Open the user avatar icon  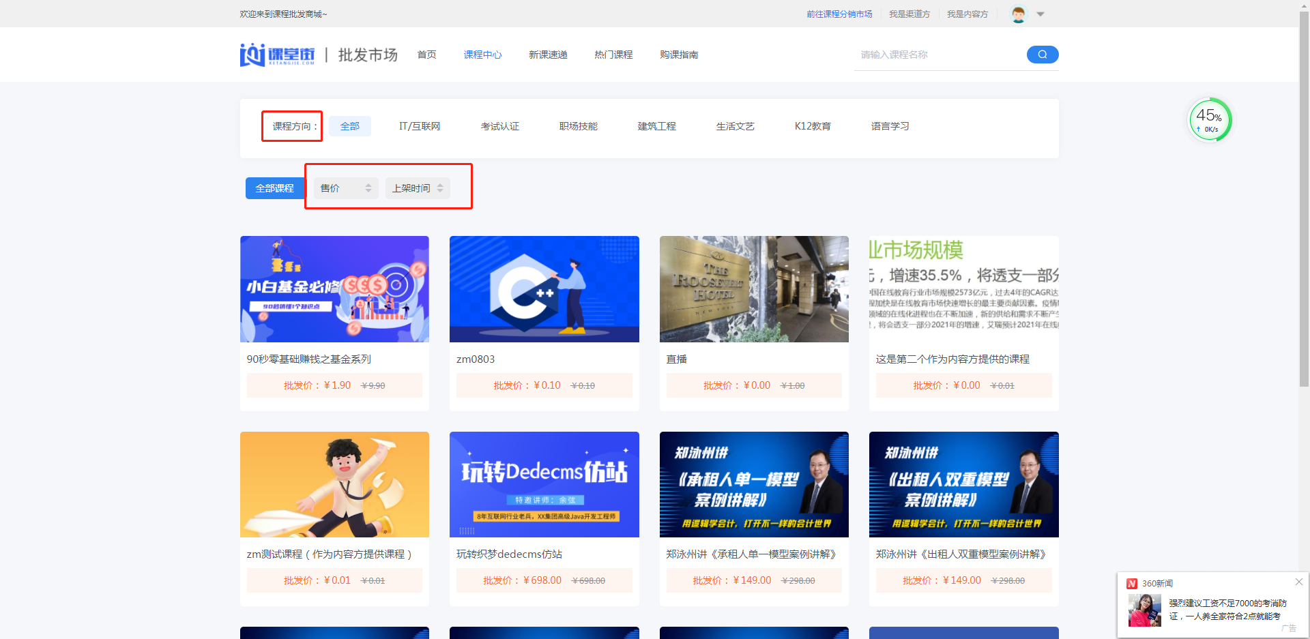1018,14
